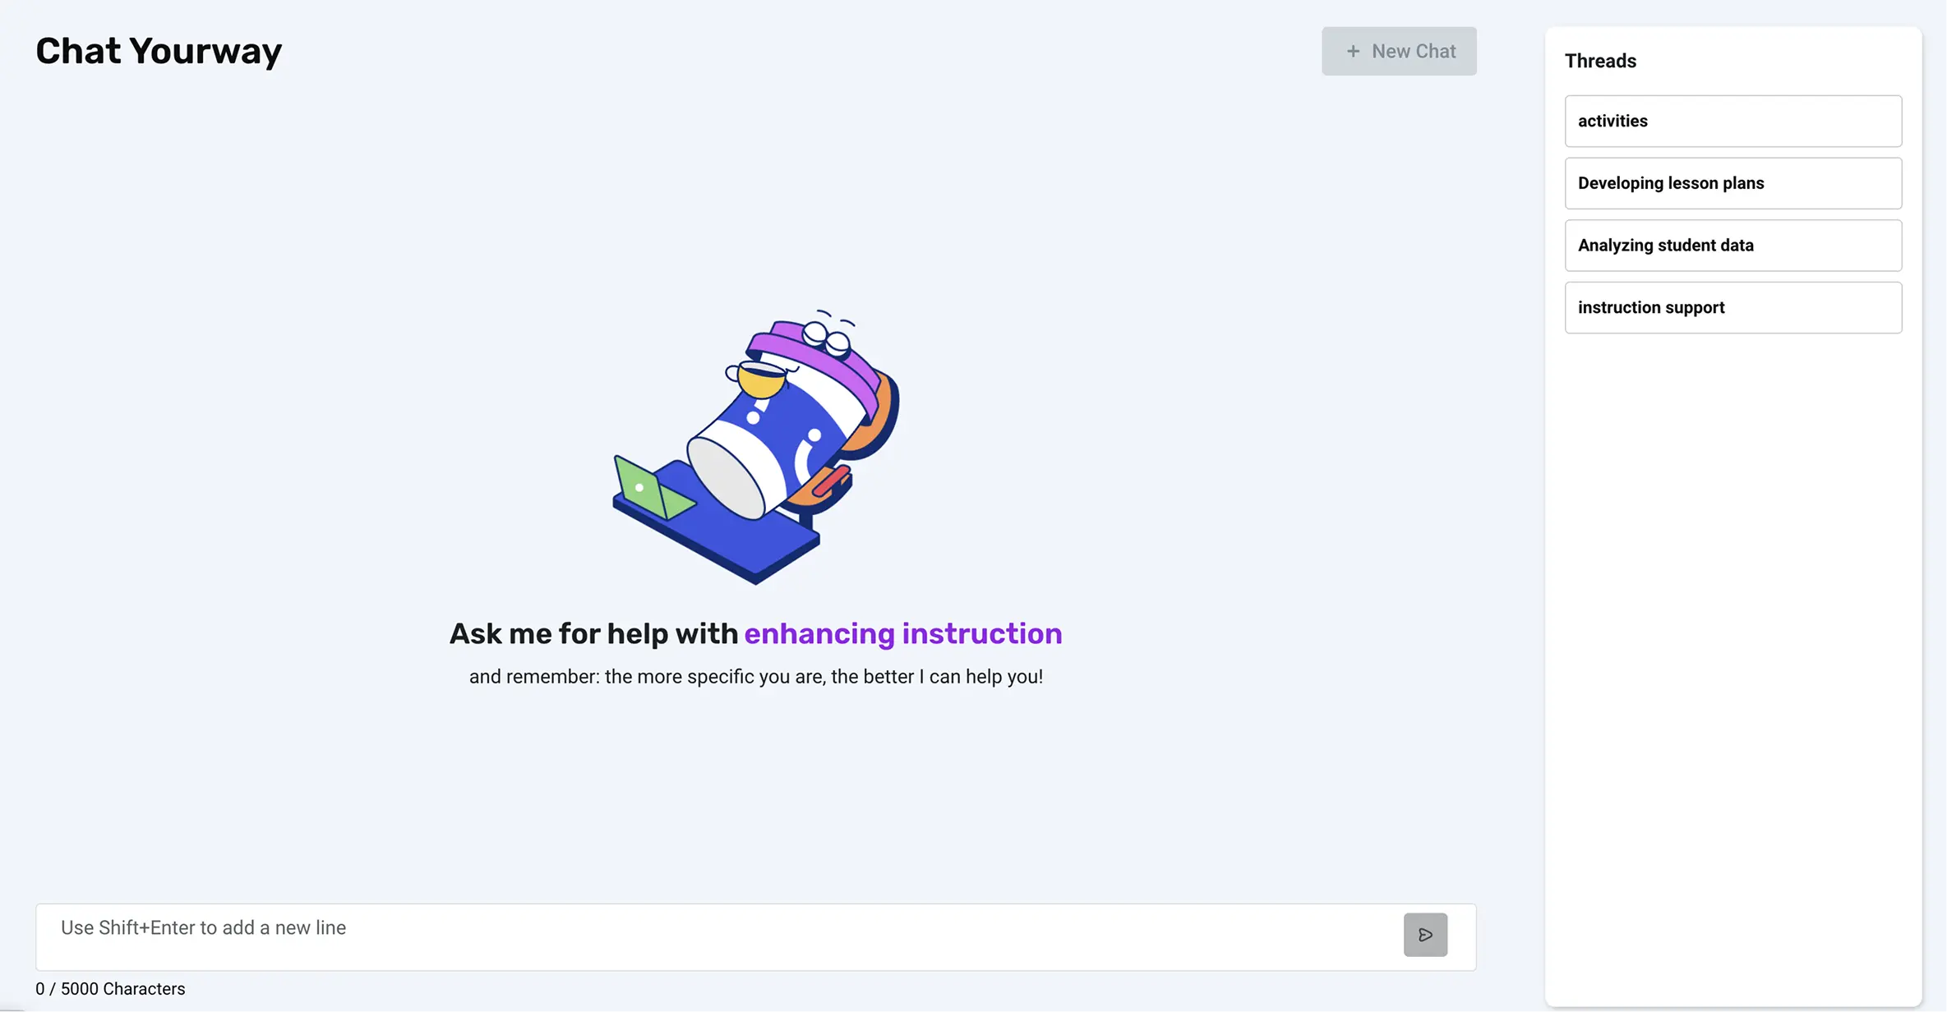Click the enhancing instruction highlighted text
Screen dimensions: 1947x1012
[x=902, y=633]
